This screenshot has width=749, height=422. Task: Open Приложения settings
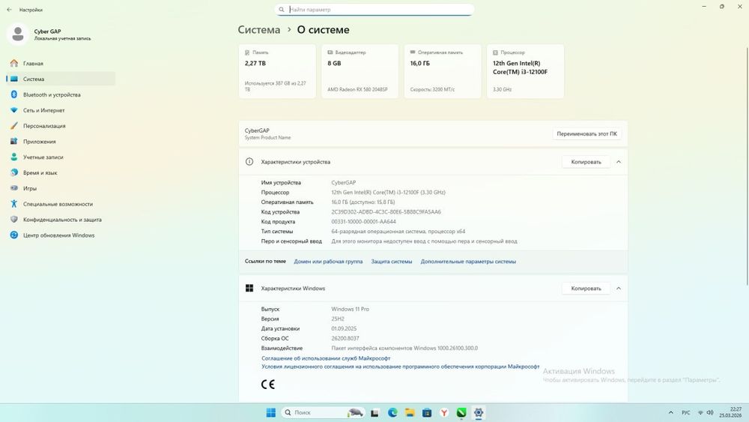[61, 142]
